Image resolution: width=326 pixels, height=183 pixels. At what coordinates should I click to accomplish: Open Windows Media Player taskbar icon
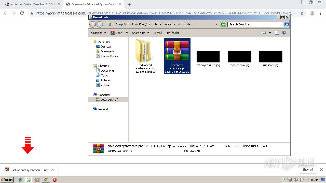pos(37,180)
